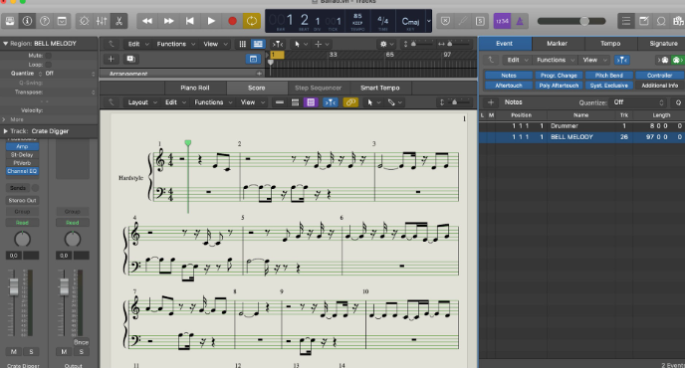Image resolution: width=685 pixels, height=368 pixels.
Task: Click the Smart Controls dial icon
Action: 85,21
